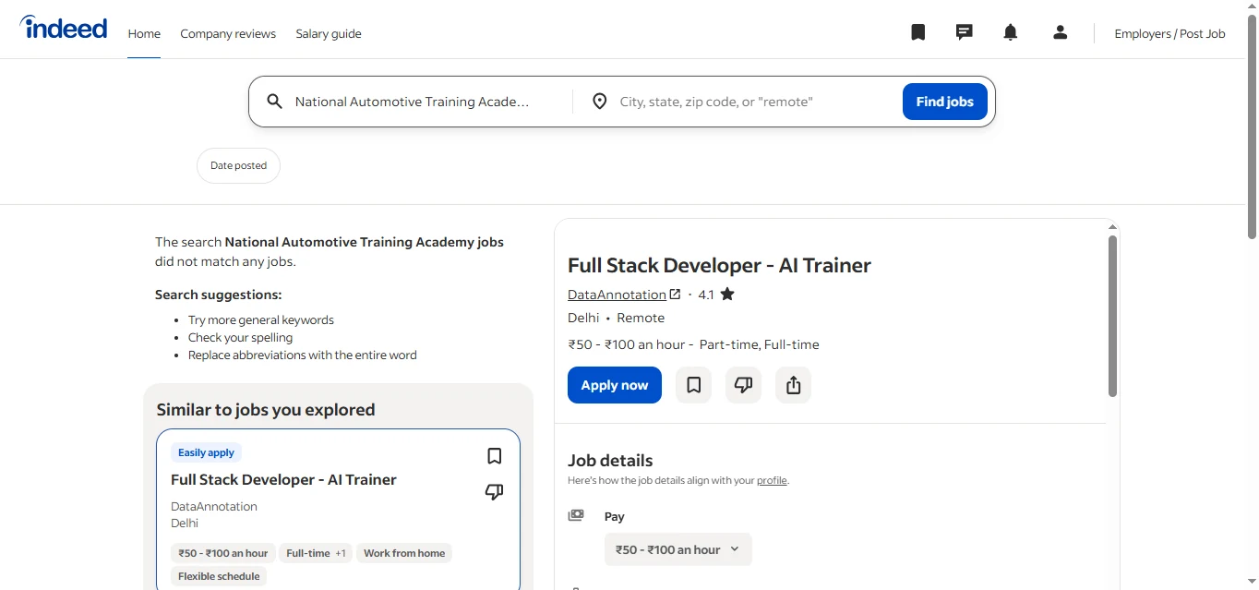This screenshot has width=1259, height=590.
Task: Save the job card with bookmark icon
Action: click(x=494, y=456)
